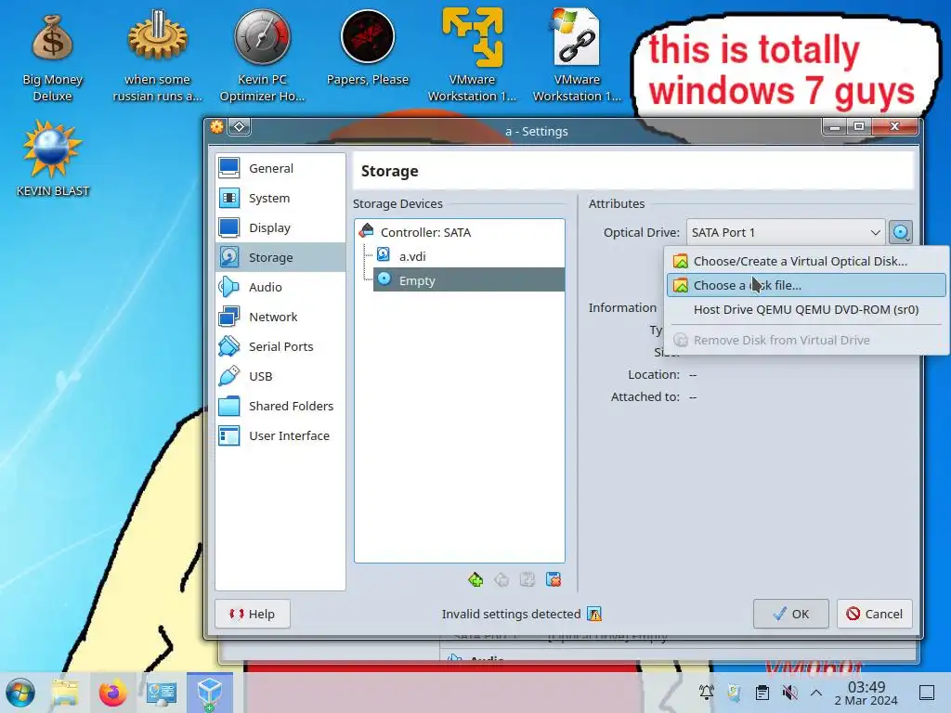Open the Network settings category
The image size is (951, 713).
click(280, 317)
